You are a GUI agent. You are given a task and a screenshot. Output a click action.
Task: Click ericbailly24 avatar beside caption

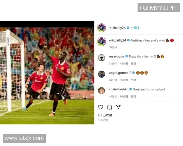102,42
